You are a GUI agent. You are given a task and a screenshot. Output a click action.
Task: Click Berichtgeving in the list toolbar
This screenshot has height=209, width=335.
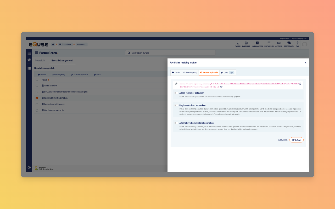click(58, 75)
